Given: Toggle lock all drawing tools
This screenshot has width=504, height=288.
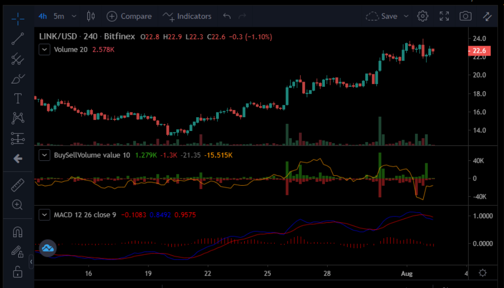Looking at the screenshot, I should (x=18, y=272).
